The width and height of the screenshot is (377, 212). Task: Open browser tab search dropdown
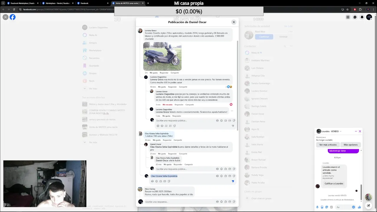pyautogui.click(x=3, y=3)
